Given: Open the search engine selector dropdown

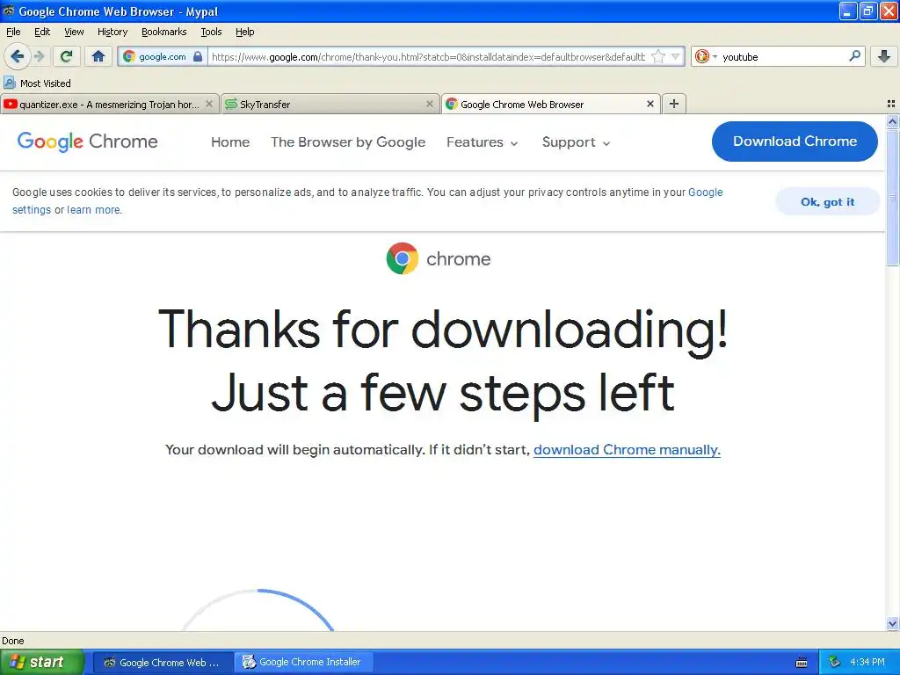Looking at the screenshot, I should coord(706,56).
